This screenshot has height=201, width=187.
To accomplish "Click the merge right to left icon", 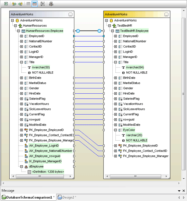I will point(20,4).
